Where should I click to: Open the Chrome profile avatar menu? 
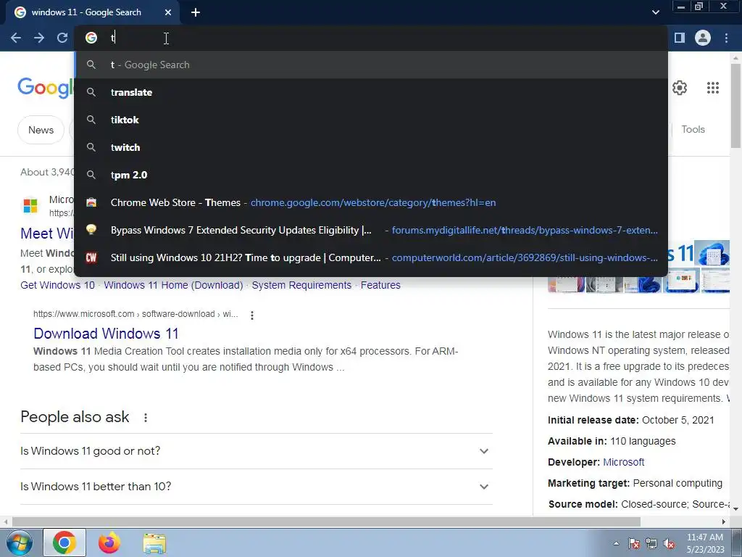(703, 38)
